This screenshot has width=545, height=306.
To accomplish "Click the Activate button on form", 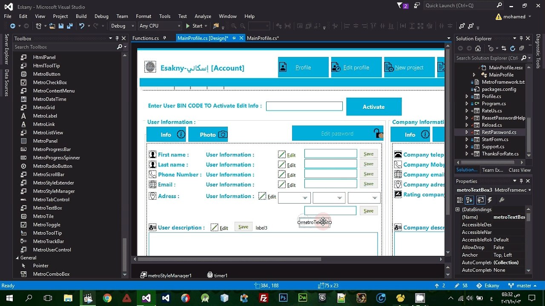I will (374, 107).
